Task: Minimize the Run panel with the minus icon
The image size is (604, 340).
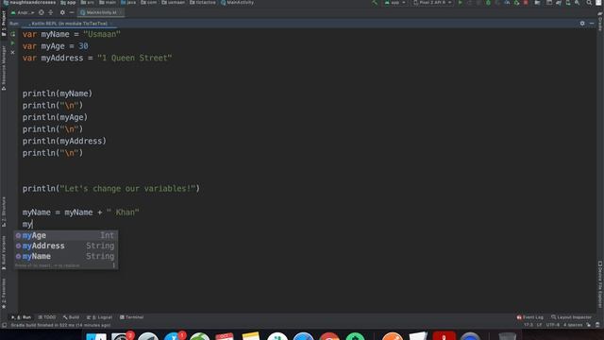Action: pyautogui.click(x=592, y=24)
